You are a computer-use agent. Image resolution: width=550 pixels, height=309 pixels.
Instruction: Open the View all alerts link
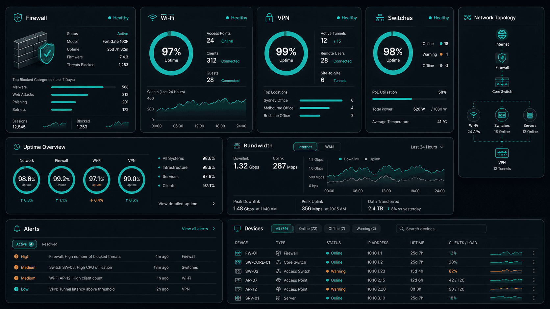coord(195,229)
